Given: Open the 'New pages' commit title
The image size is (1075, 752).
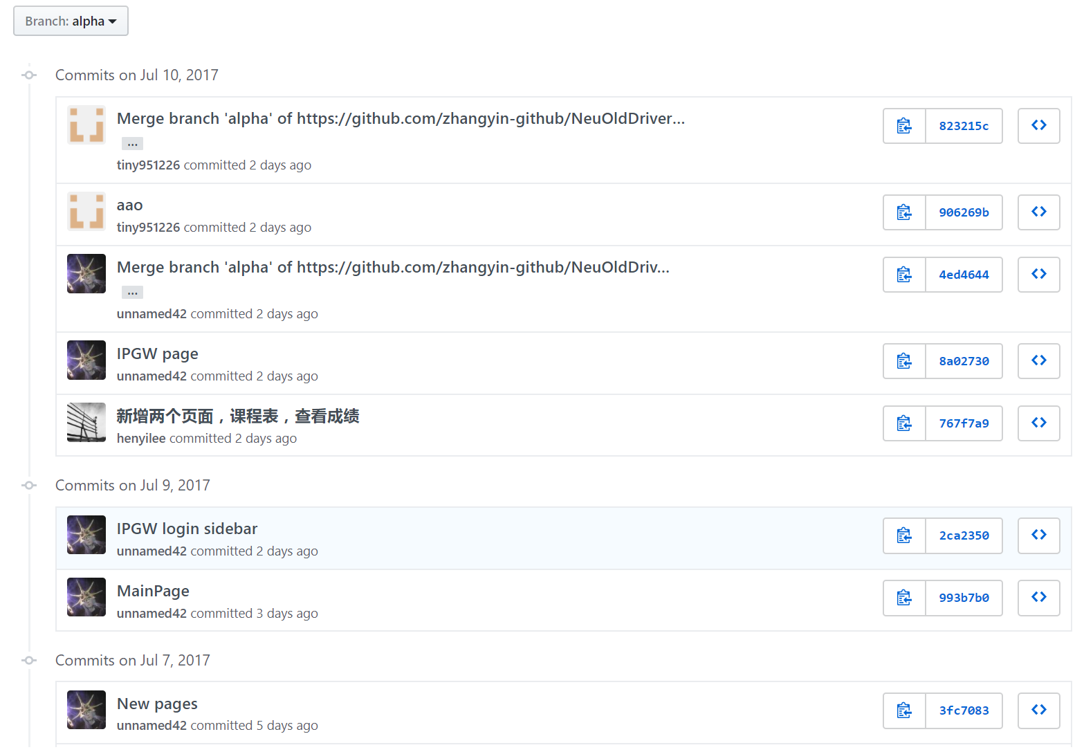Looking at the screenshot, I should [157, 704].
